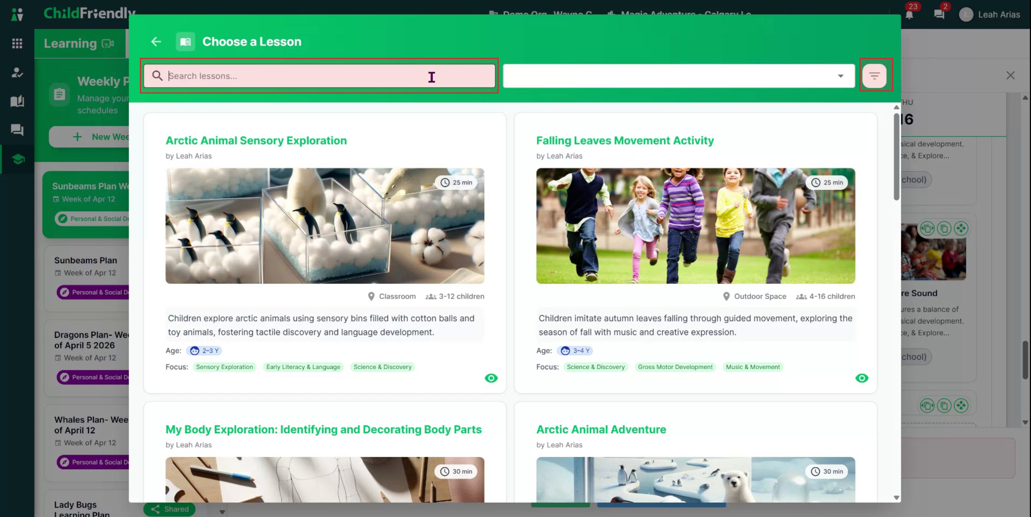Open the attendance check icon in sidebar

(x=17, y=72)
